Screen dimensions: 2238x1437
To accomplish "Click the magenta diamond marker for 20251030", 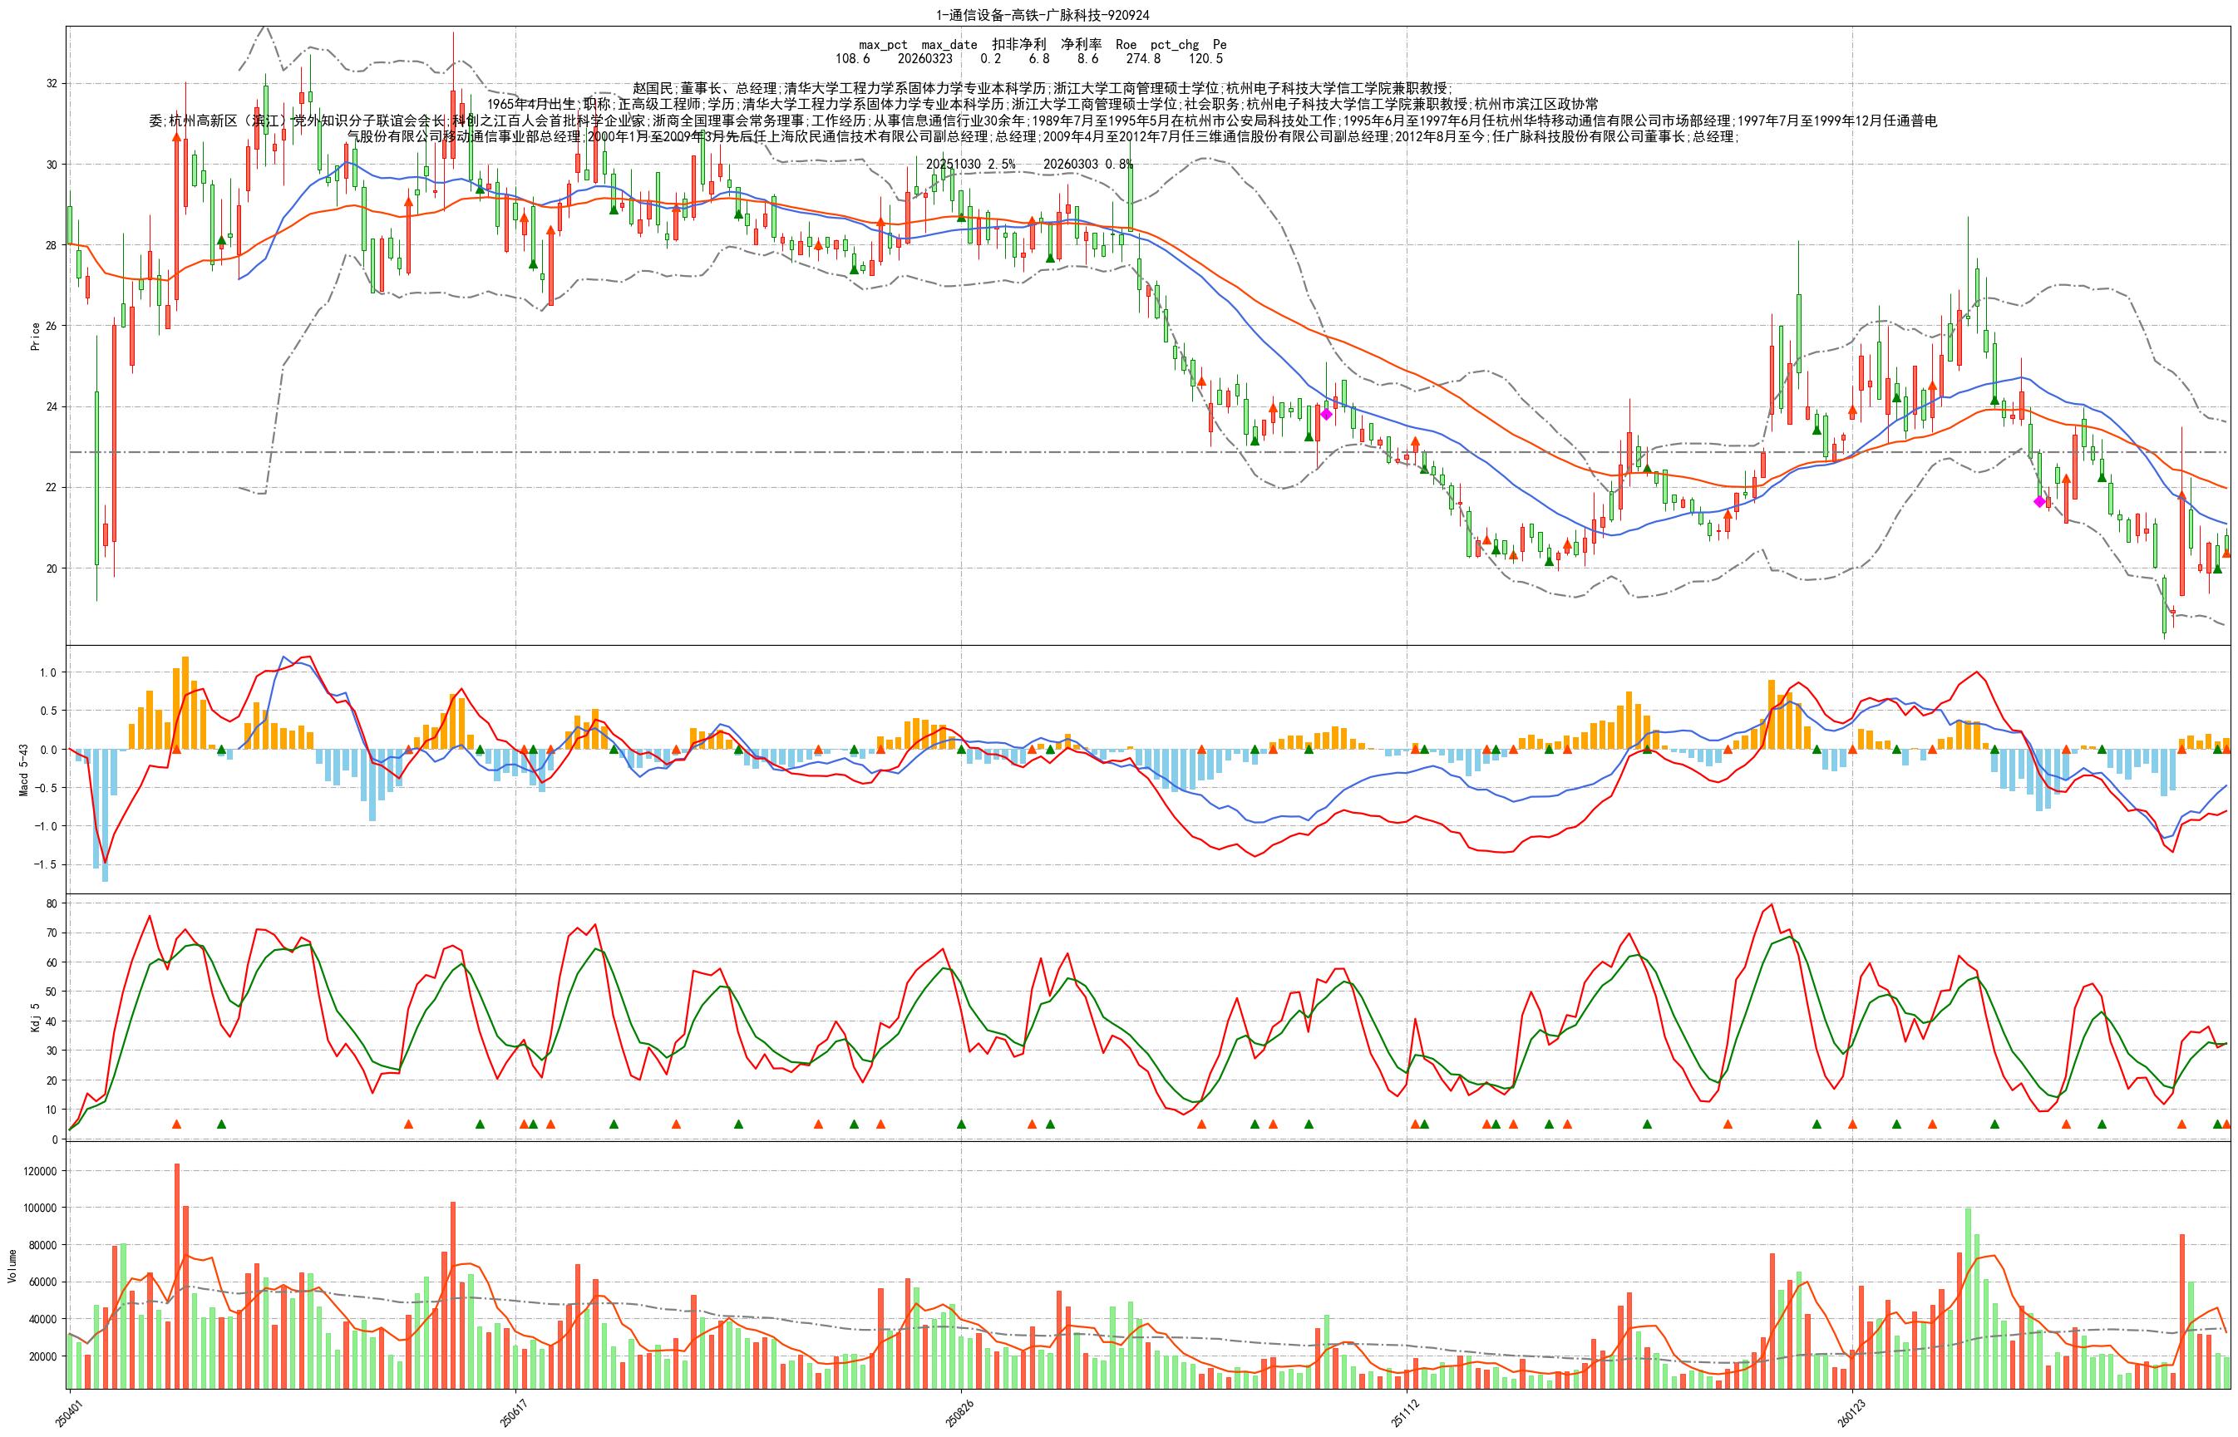I will pos(1325,414).
